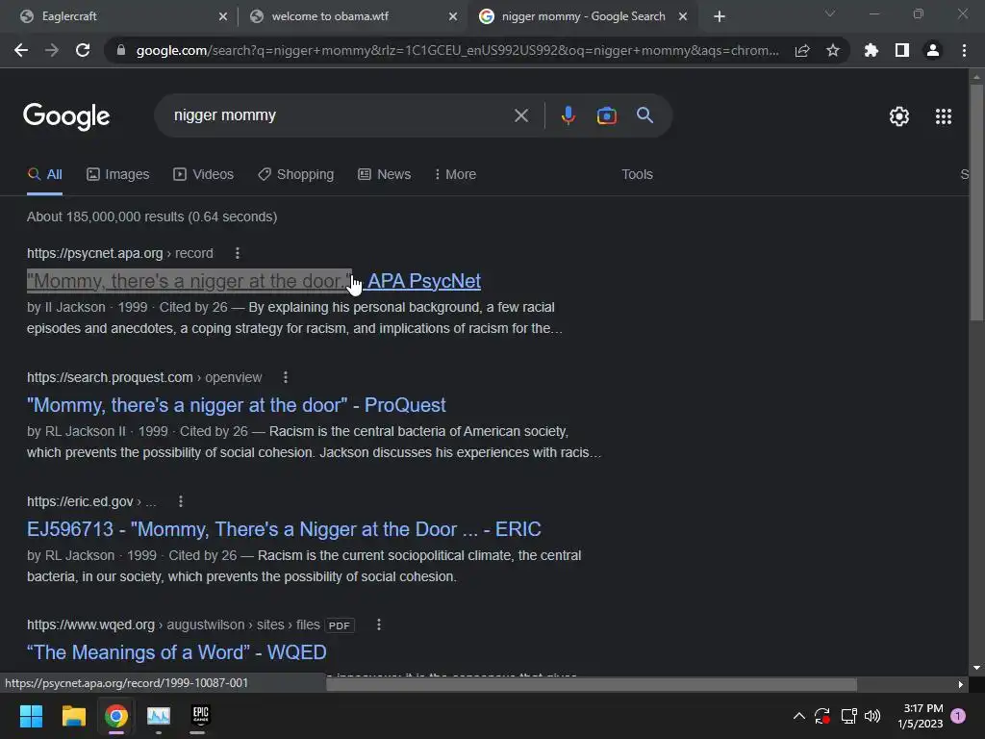Switch to Videos results
This screenshot has width=985, height=739.
(204, 174)
